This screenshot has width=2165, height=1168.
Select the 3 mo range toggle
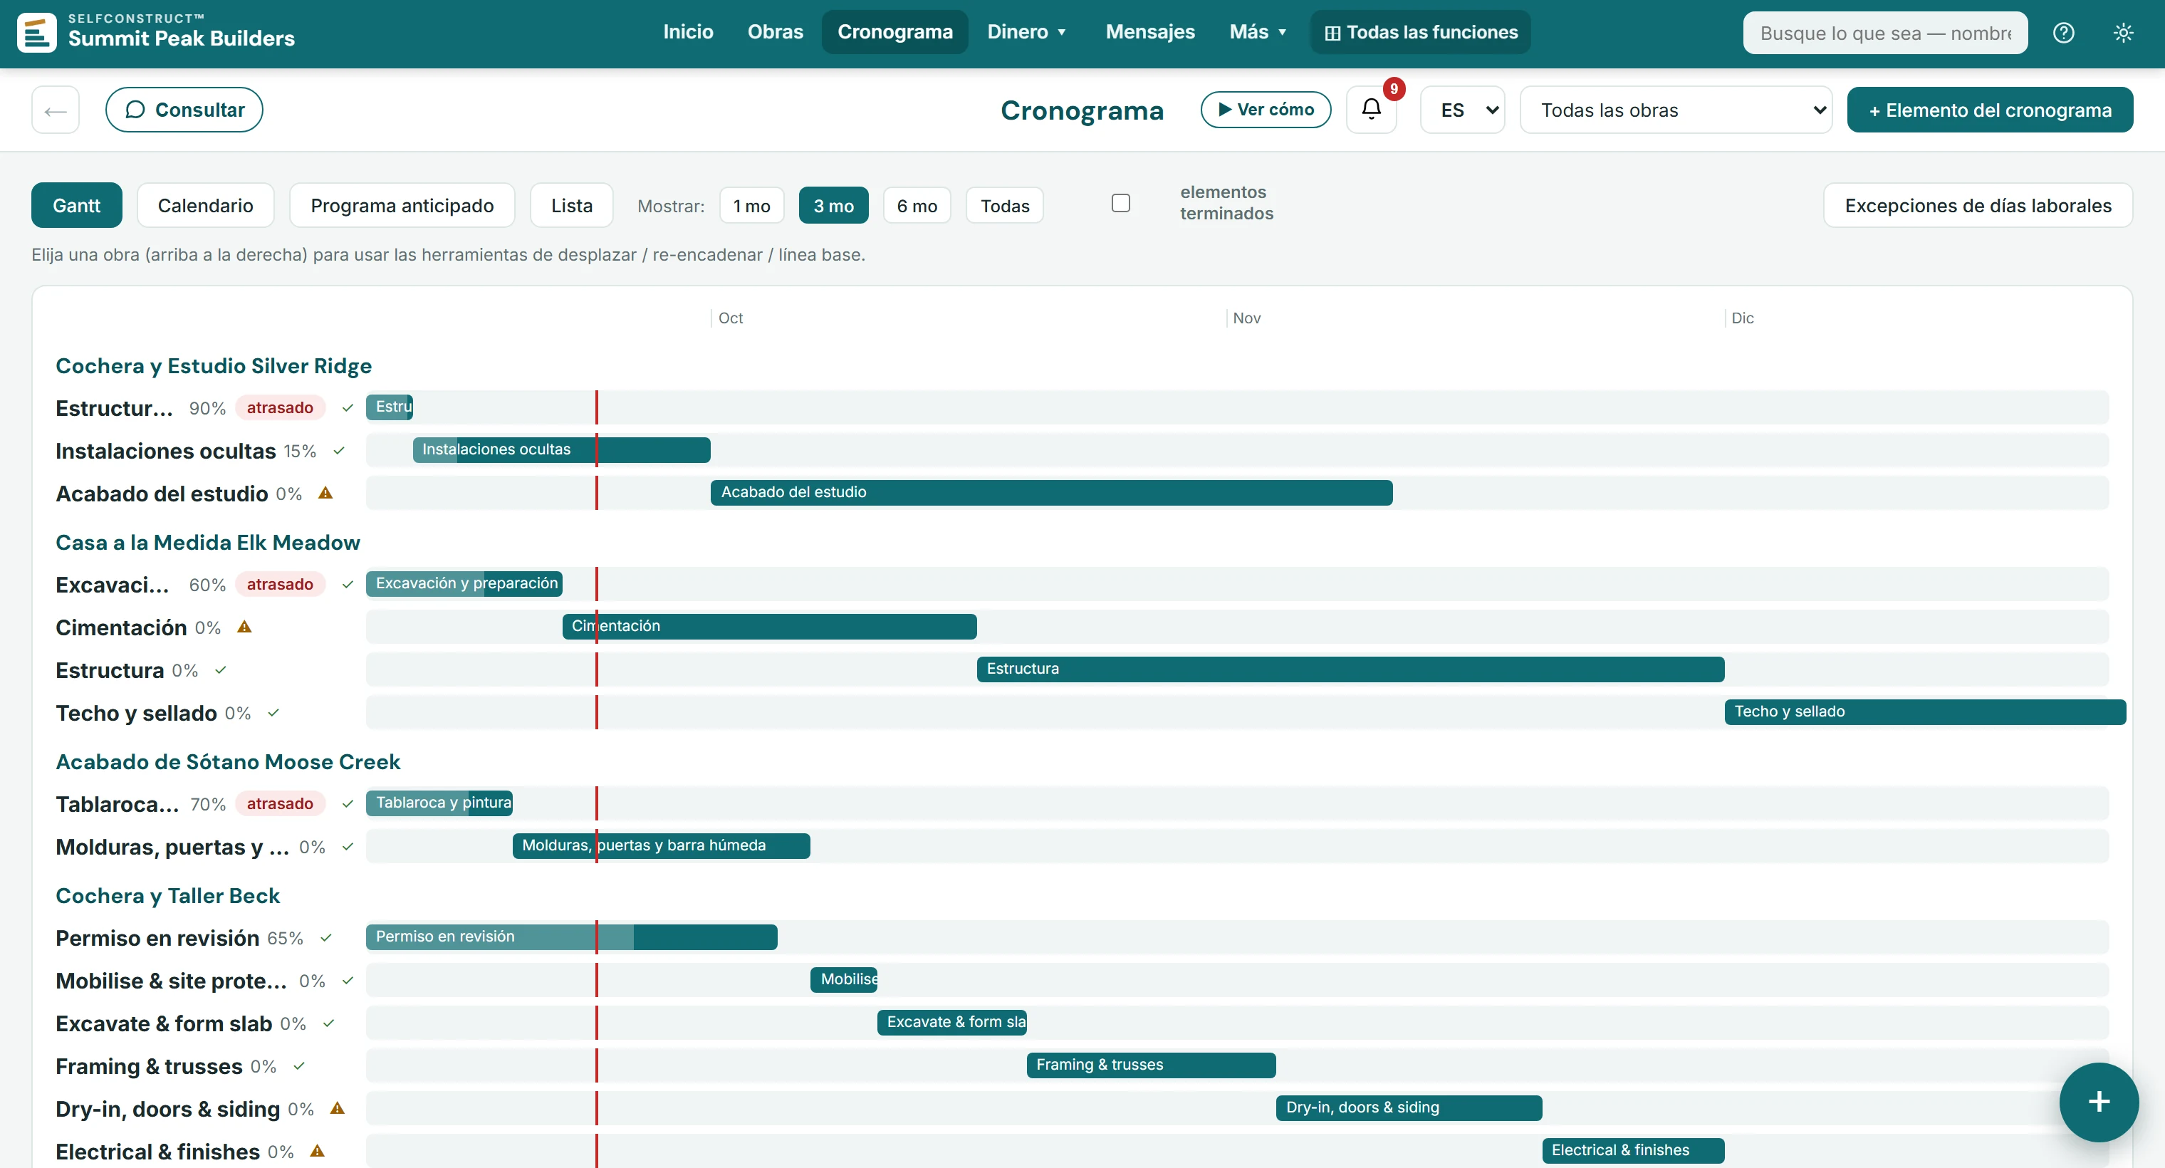tap(833, 206)
